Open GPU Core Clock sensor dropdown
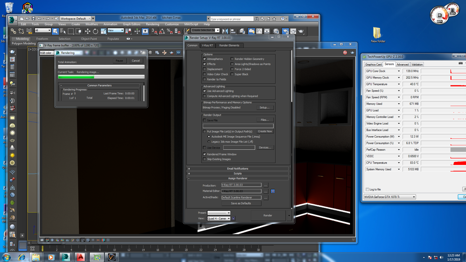This screenshot has width=466, height=262. pos(399,71)
